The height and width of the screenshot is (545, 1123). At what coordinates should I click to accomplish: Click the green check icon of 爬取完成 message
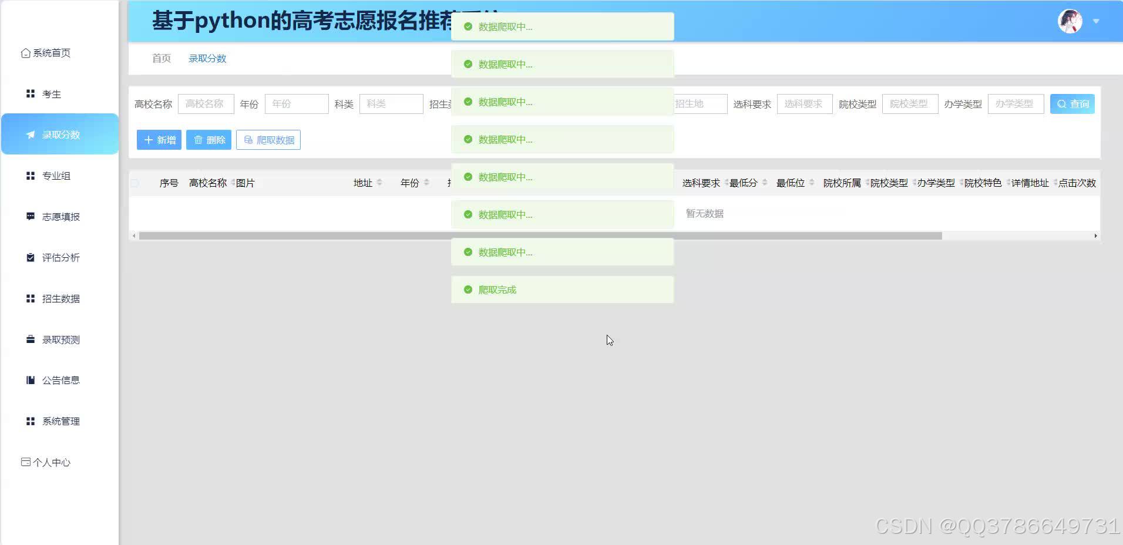[x=468, y=290]
